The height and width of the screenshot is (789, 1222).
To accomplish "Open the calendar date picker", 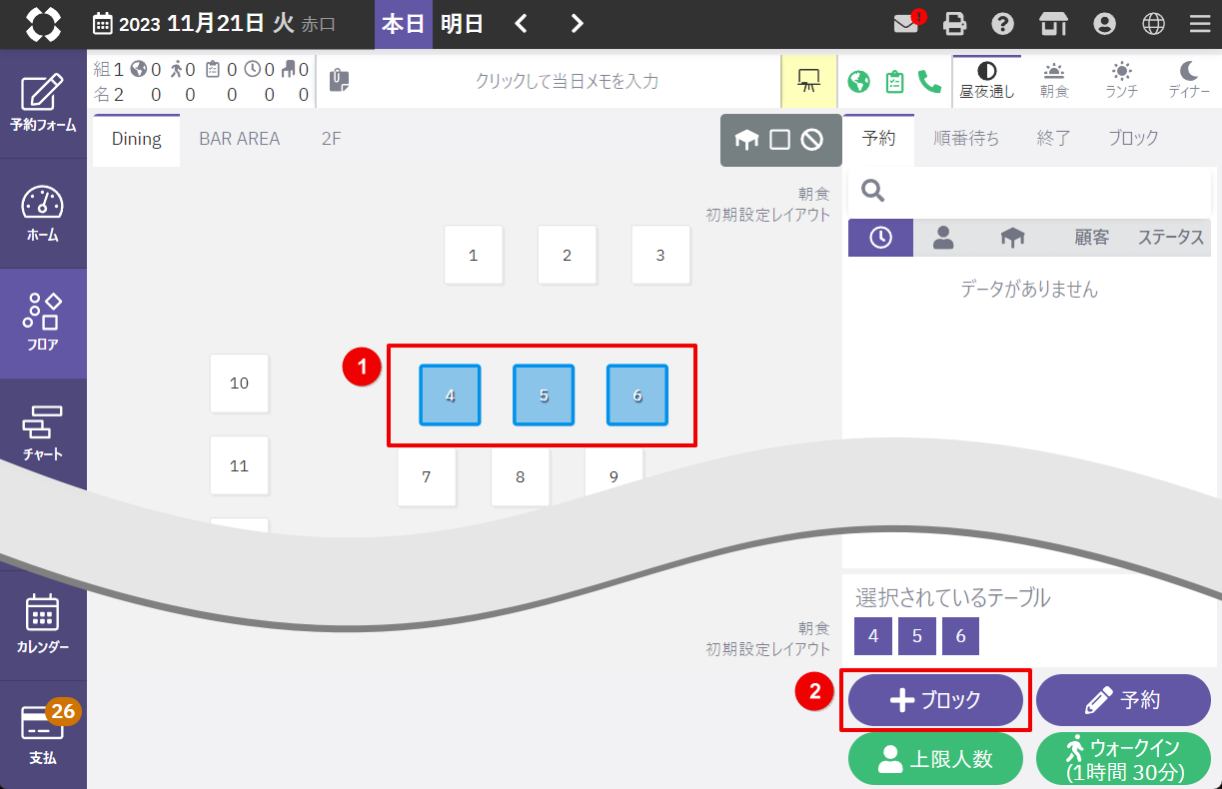I will [x=103, y=24].
